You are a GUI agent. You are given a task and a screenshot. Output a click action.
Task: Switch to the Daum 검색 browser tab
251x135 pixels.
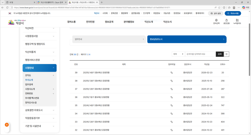pyautogui.click(x=52, y=3)
